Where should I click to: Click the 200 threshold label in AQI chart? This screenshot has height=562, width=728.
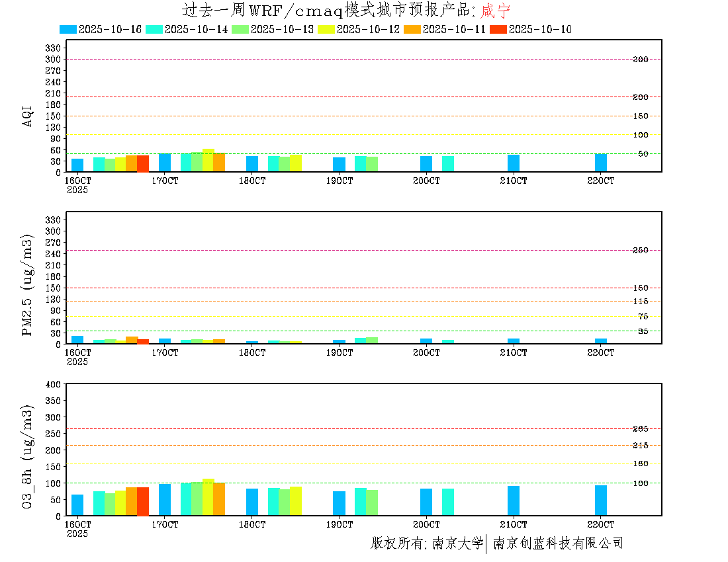click(x=641, y=97)
